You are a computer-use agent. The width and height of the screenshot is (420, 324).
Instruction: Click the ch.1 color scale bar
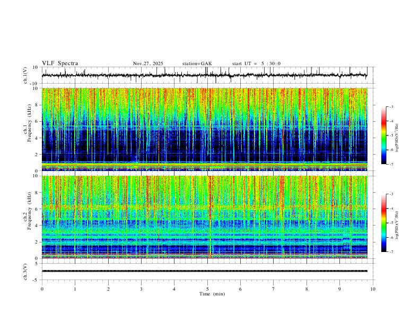coord(383,136)
